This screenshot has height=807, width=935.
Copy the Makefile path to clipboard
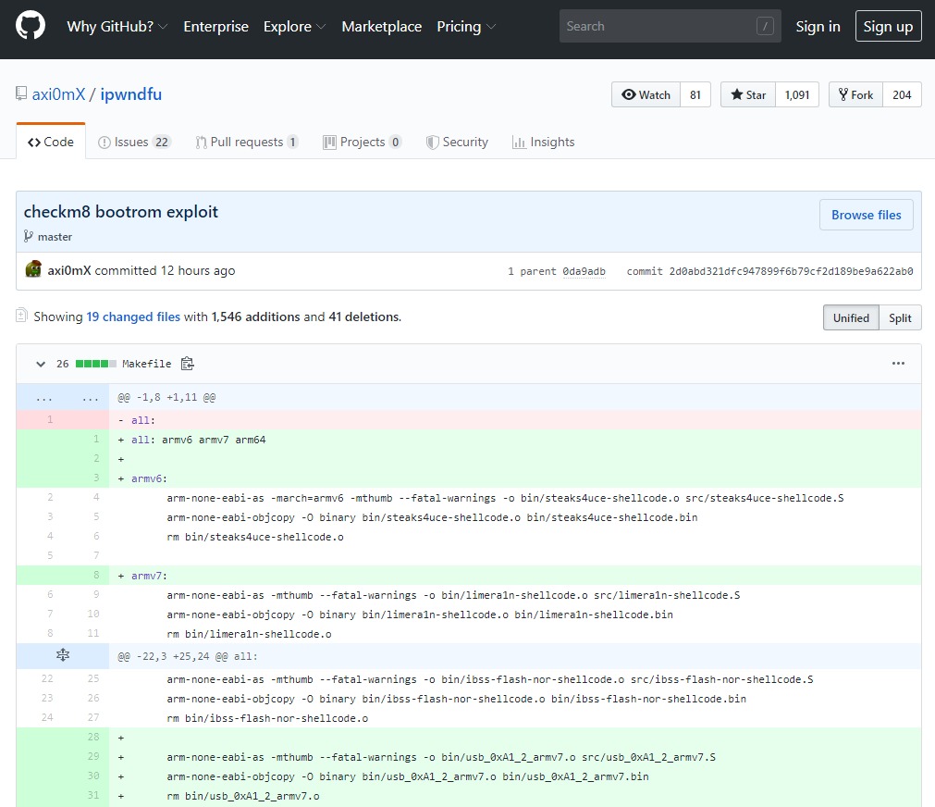coord(187,364)
